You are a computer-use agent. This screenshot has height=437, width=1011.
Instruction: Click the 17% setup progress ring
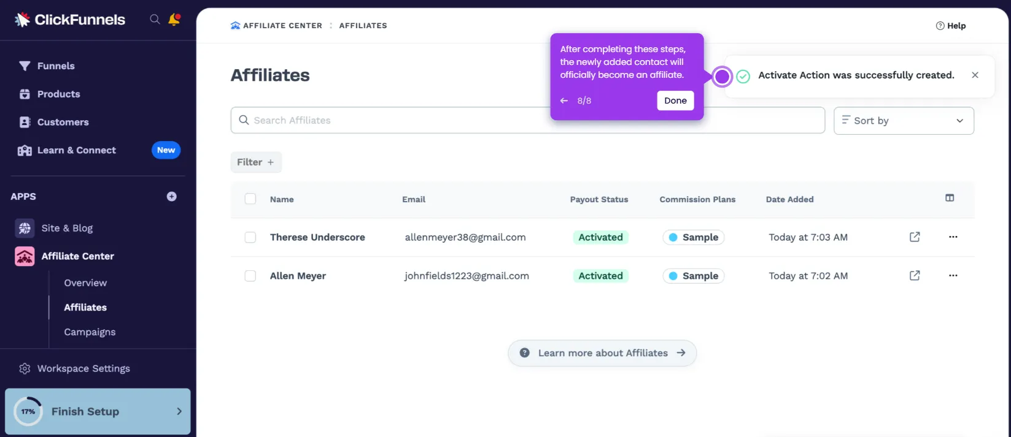pos(28,411)
